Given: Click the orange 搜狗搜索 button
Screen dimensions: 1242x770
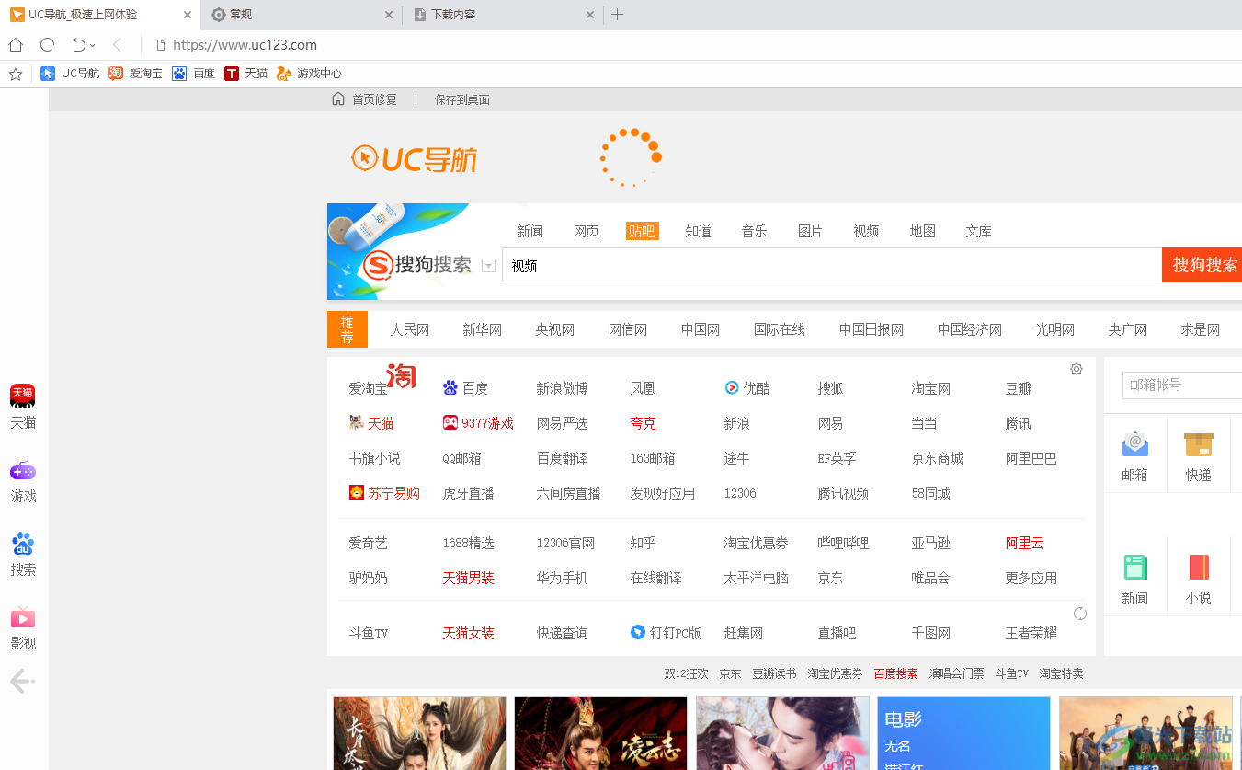Looking at the screenshot, I should tap(1202, 265).
